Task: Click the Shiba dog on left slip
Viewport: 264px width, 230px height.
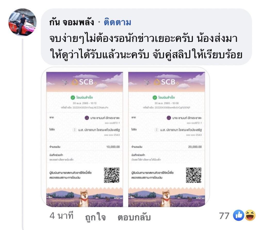Action: (x=84, y=198)
